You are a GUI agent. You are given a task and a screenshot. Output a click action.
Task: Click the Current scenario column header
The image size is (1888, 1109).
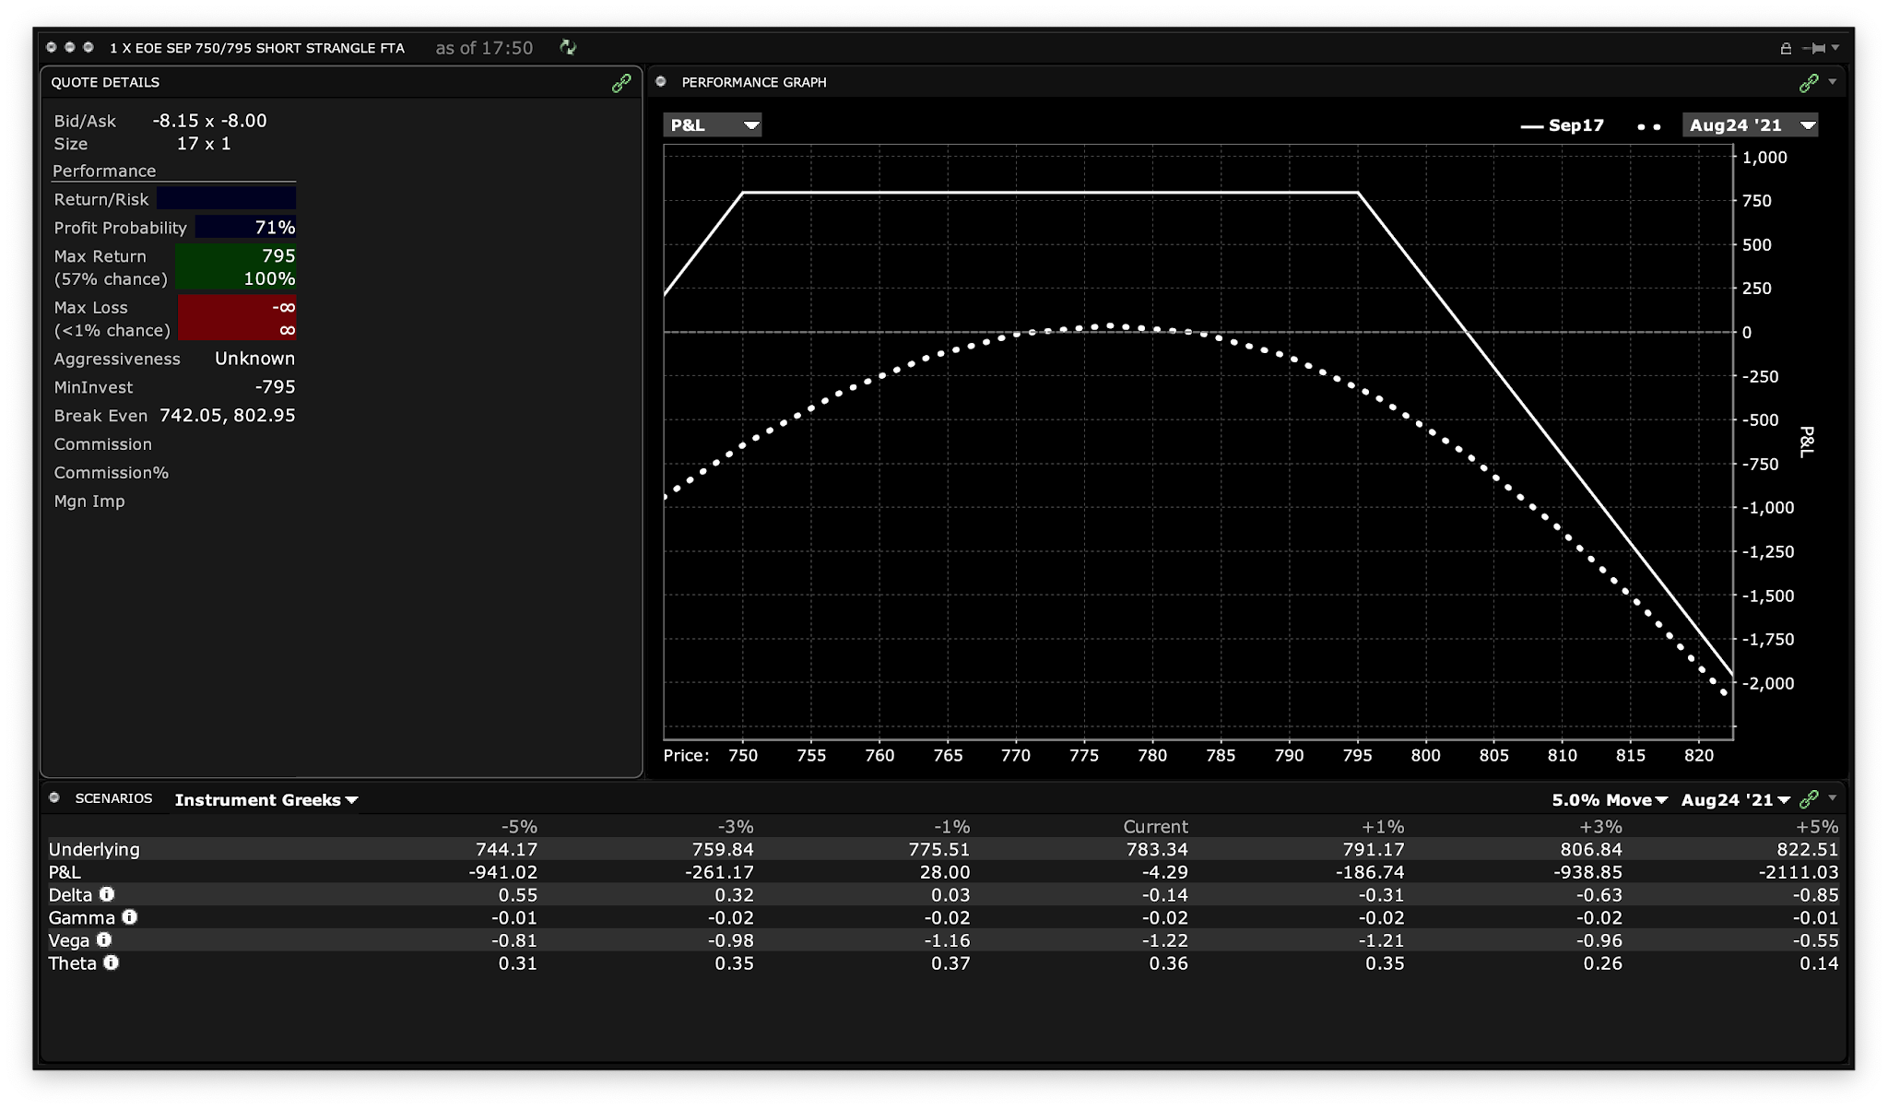[x=1155, y=827]
